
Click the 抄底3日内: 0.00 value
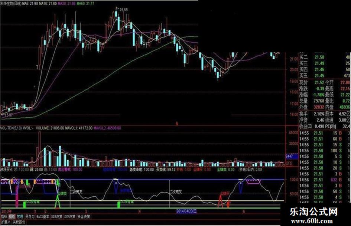tap(250, 170)
